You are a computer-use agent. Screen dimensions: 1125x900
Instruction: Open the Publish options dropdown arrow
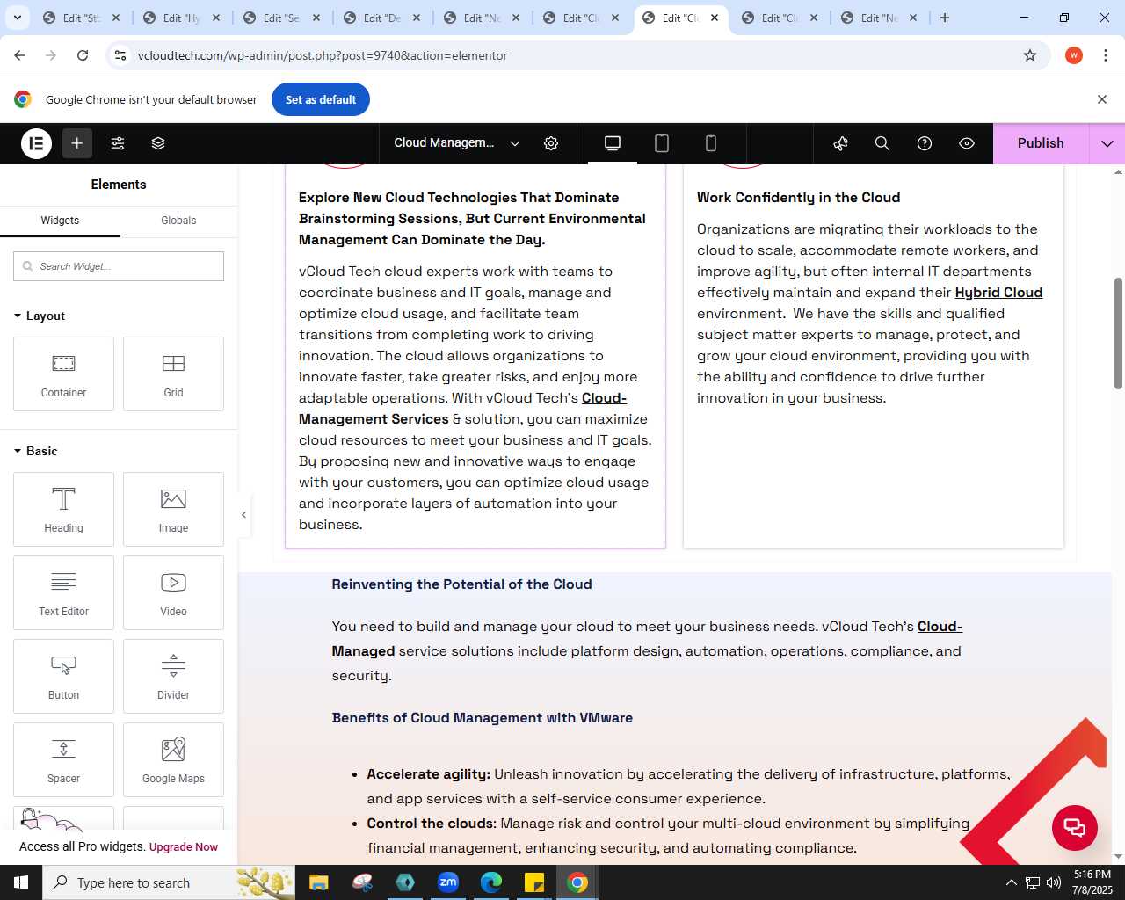click(x=1107, y=143)
